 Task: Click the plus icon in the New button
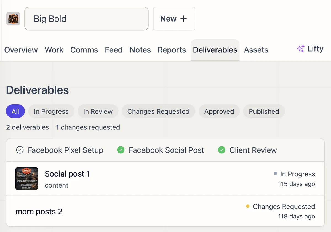183,19
